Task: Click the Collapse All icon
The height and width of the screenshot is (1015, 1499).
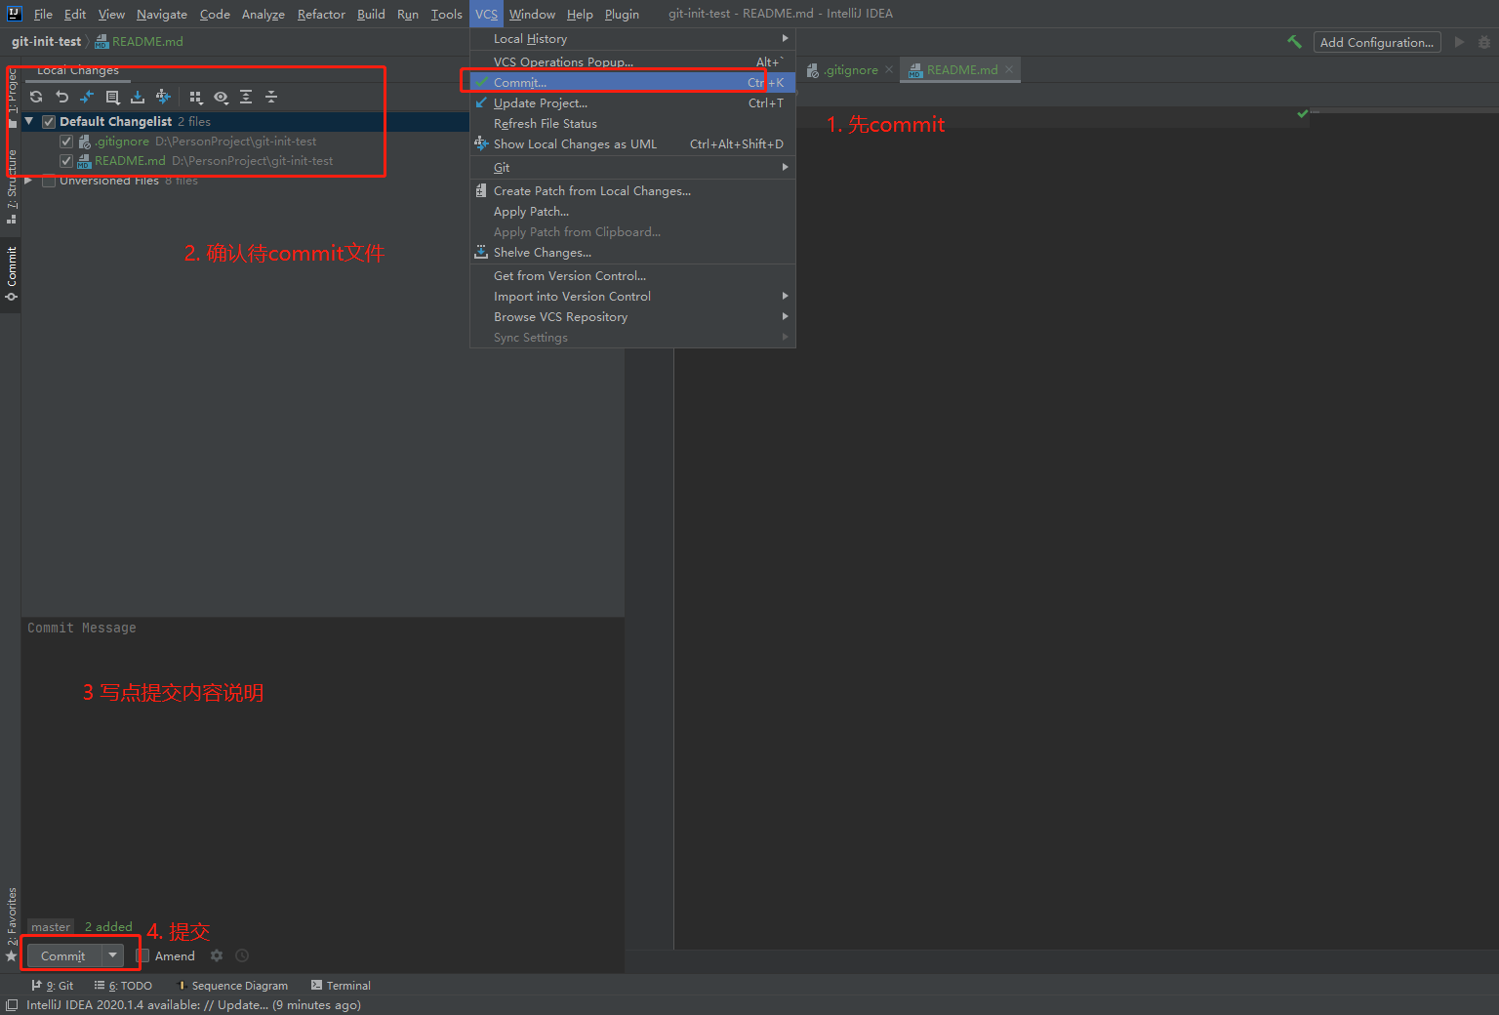Action: 271,97
